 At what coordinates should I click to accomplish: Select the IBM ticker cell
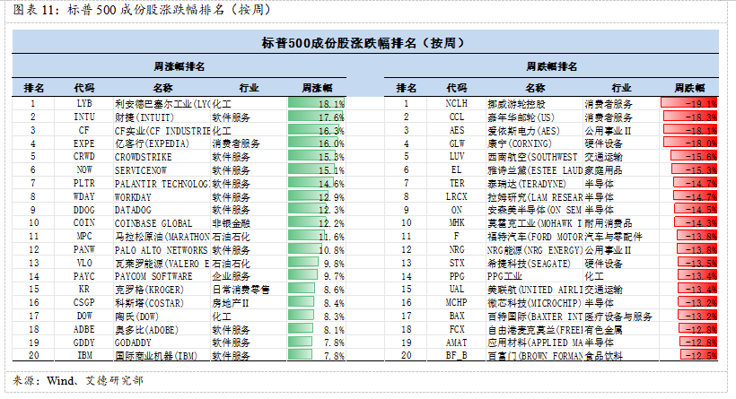[84, 355]
